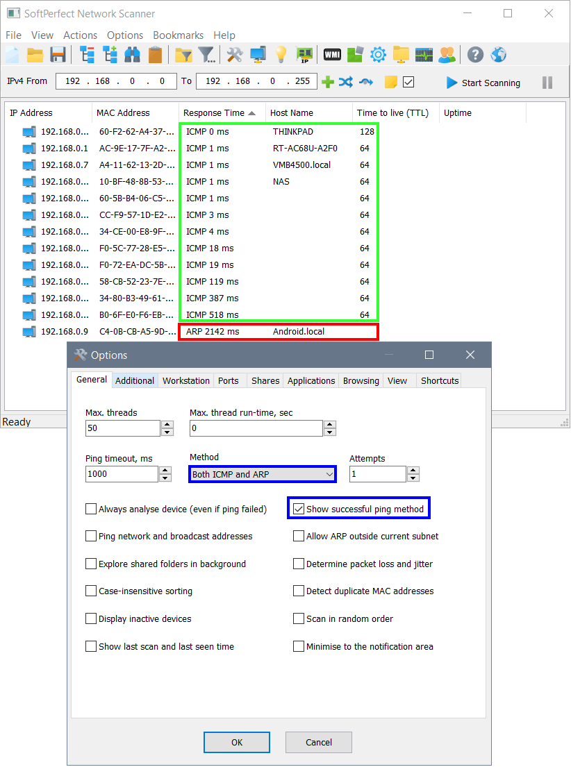
Task: Click the expand tree toolbar icon
Action: [x=110, y=55]
